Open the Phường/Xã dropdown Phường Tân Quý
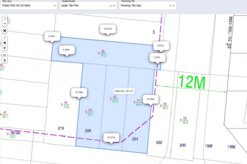This screenshot has height=164, width=247. 148,6
